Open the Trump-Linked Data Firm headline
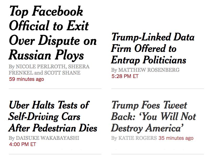Image resolution: width=212 pixels, height=162 pixels. point(153,49)
